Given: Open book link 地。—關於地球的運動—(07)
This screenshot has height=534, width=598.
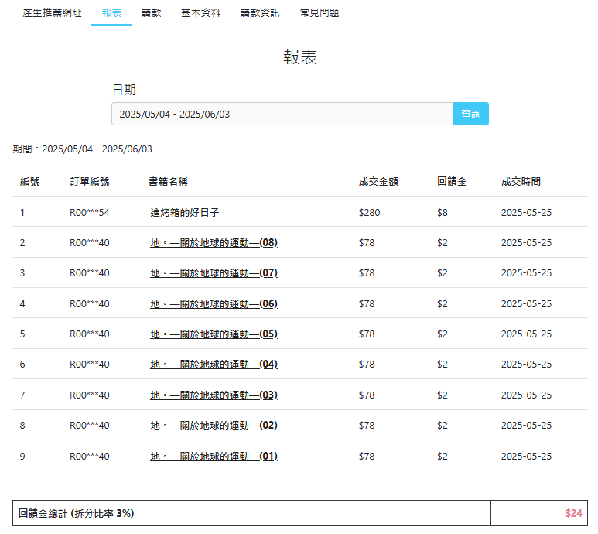Looking at the screenshot, I should coord(214,273).
